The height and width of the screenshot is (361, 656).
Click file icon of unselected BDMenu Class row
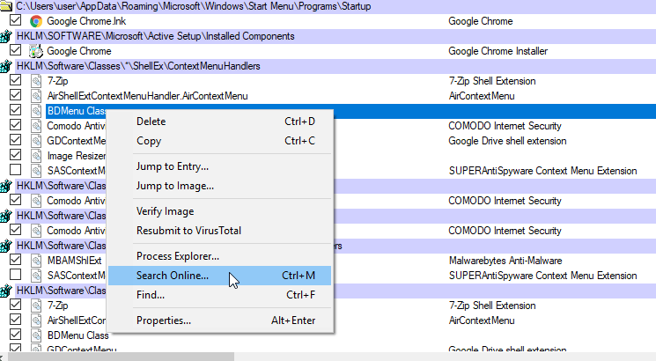coord(36,335)
